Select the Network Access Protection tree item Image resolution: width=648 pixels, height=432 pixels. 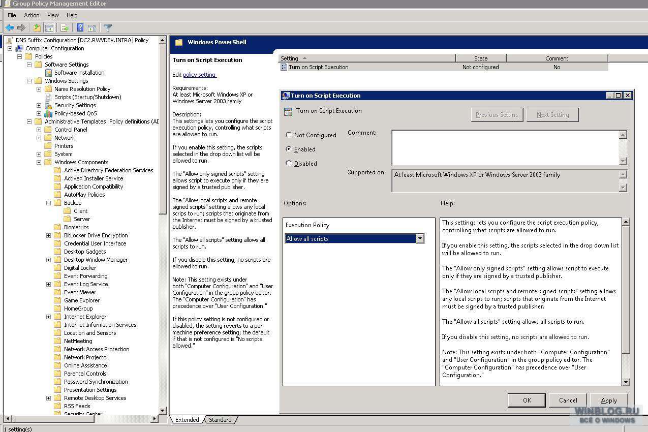tap(97, 349)
